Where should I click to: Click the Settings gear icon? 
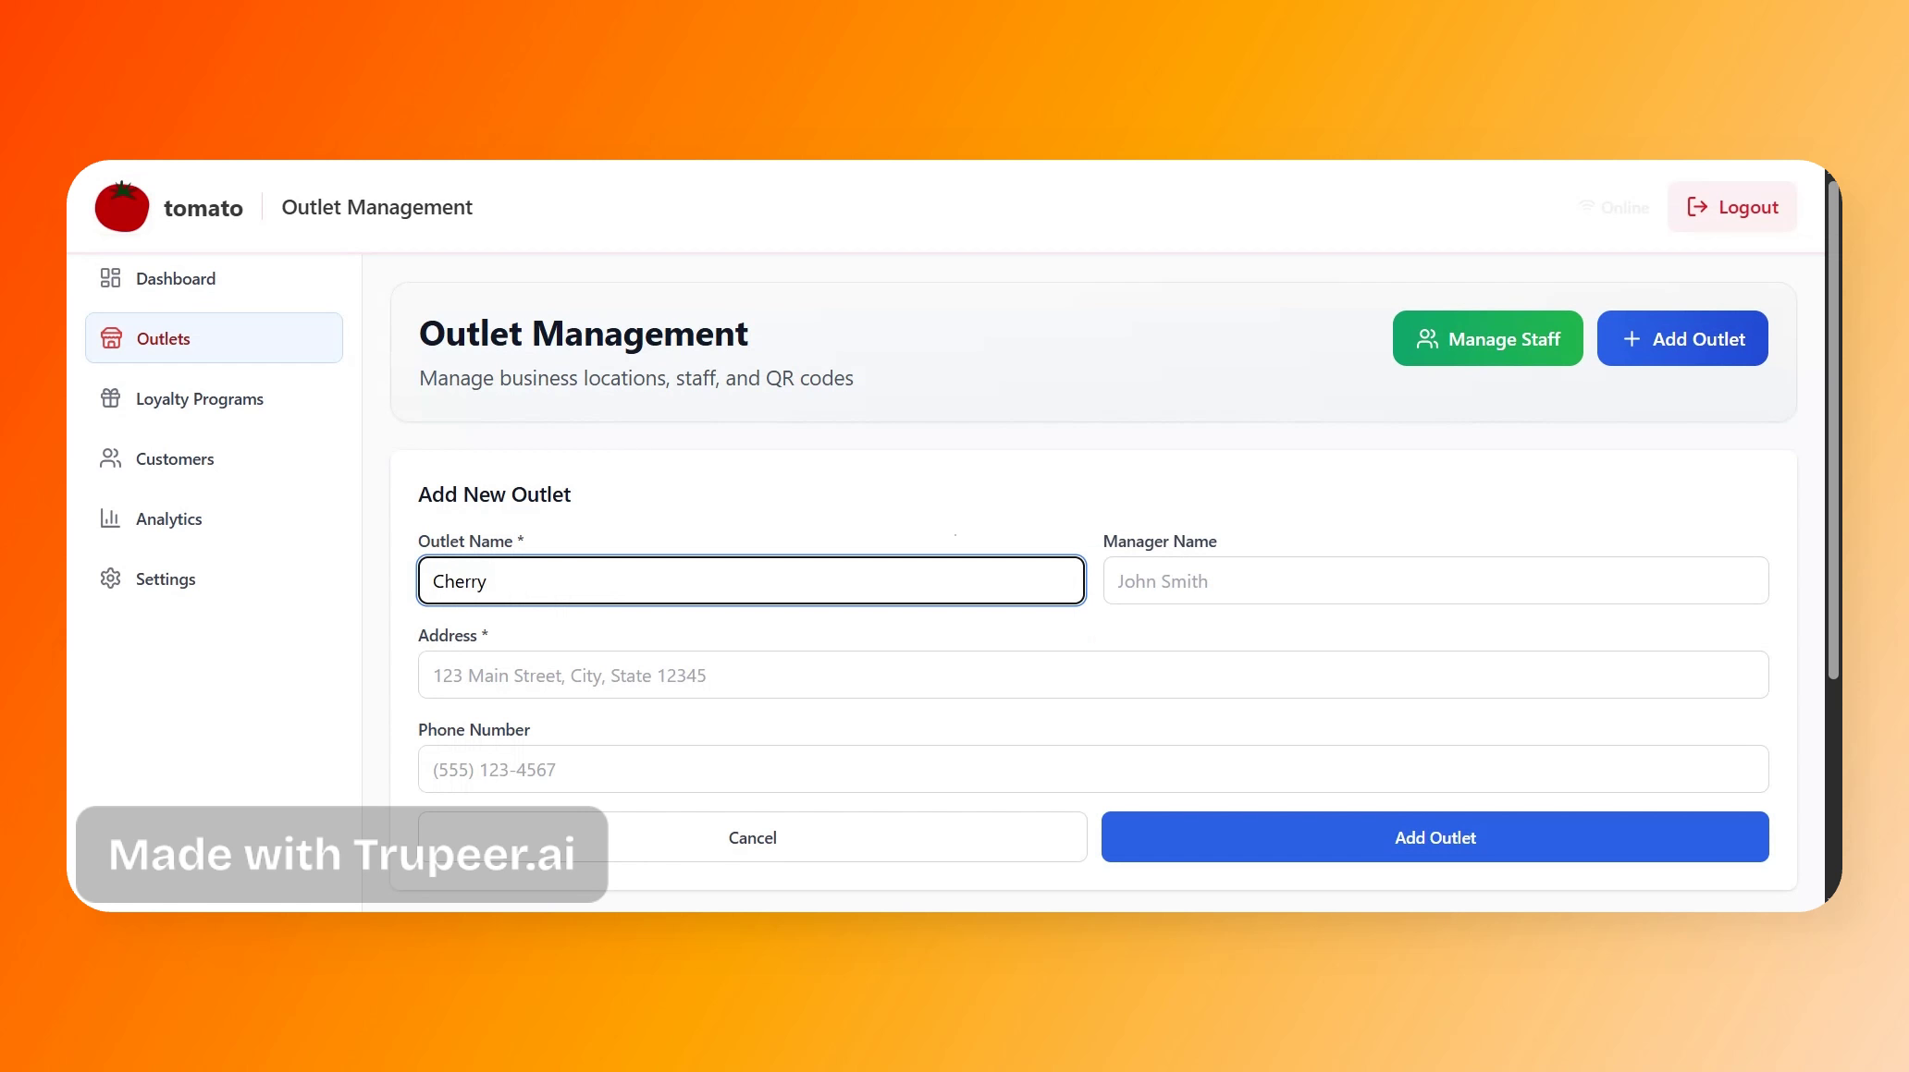click(x=110, y=579)
